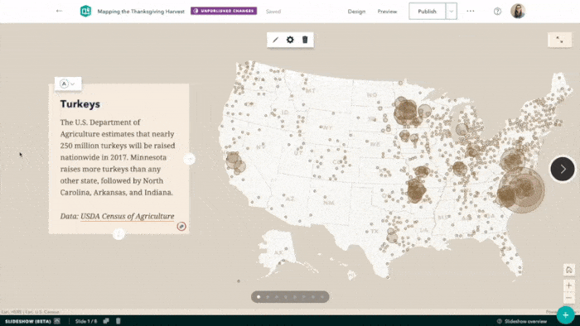
Task: Click the SLIDESHOW (BETA) label
Action: (x=28, y=321)
